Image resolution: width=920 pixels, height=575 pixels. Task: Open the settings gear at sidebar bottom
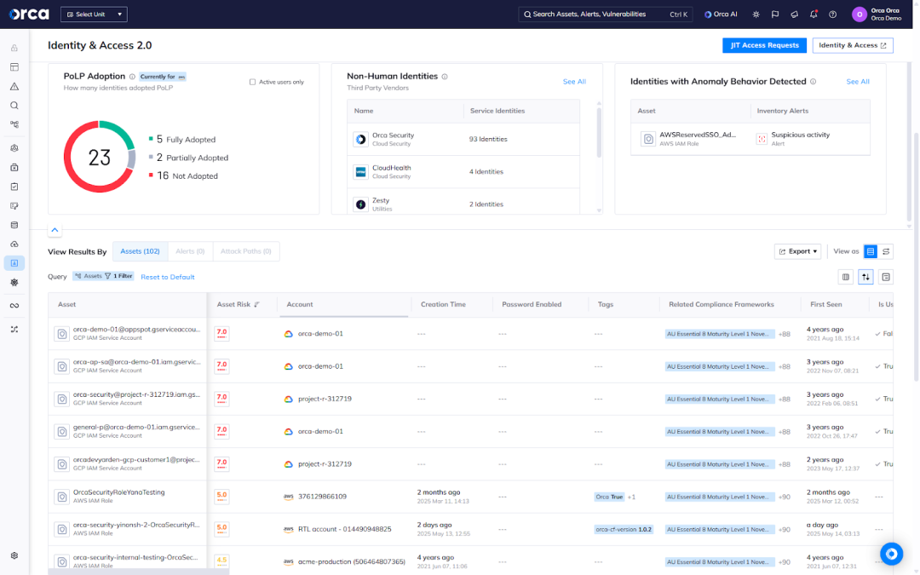[14, 555]
